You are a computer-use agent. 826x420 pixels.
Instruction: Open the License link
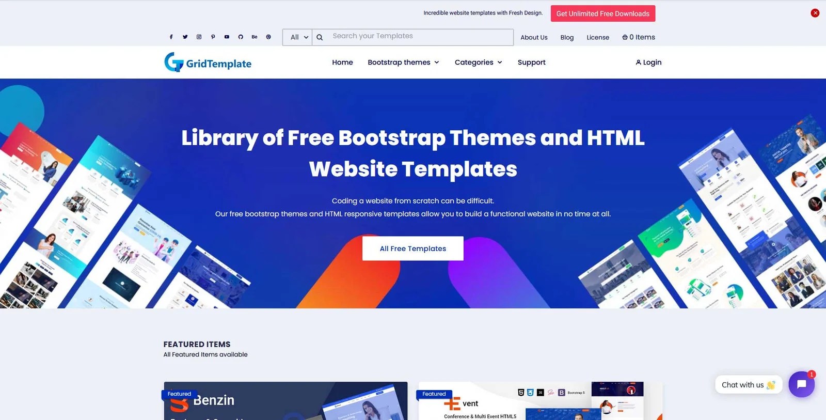[598, 37]
